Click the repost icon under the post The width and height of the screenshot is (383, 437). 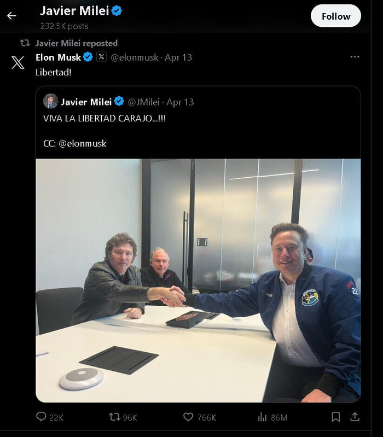pos(115,417)
